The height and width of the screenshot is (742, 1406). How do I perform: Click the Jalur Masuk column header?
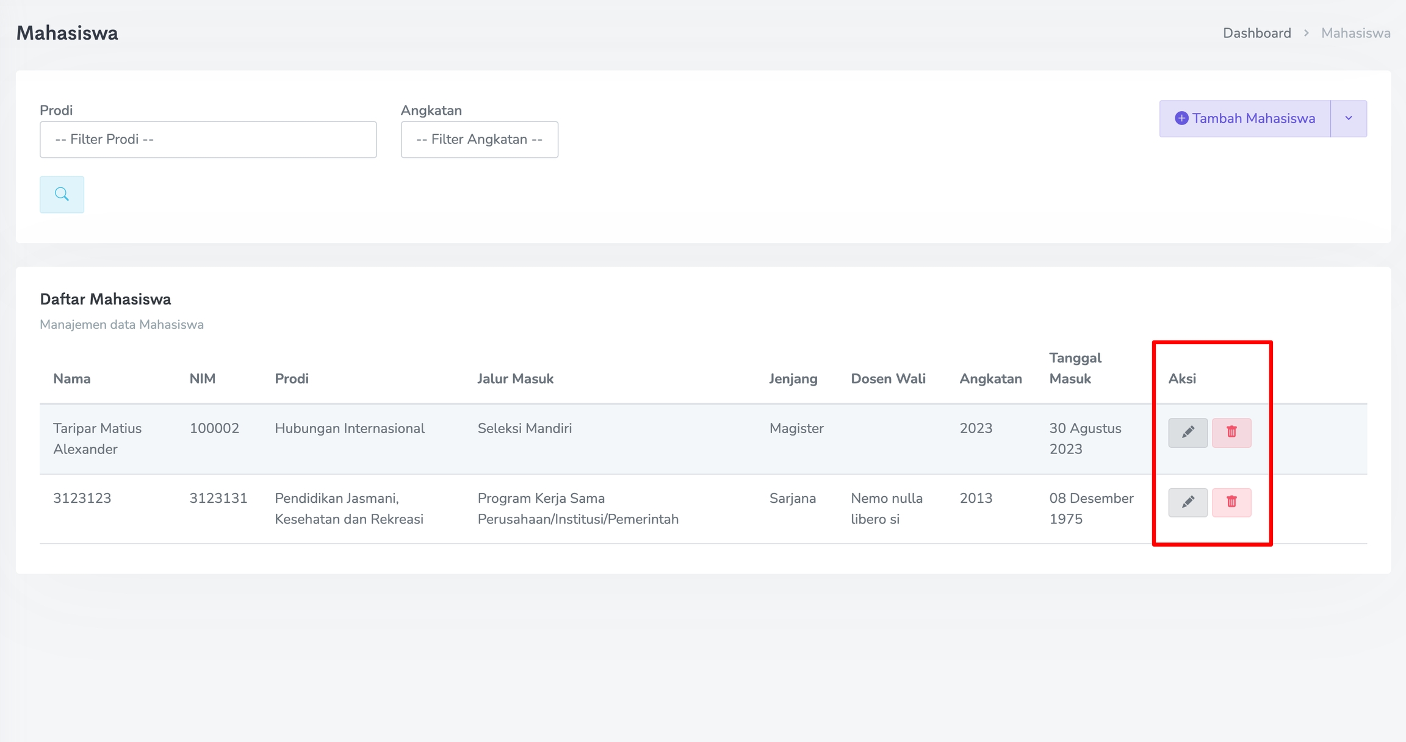pos(515,379)
